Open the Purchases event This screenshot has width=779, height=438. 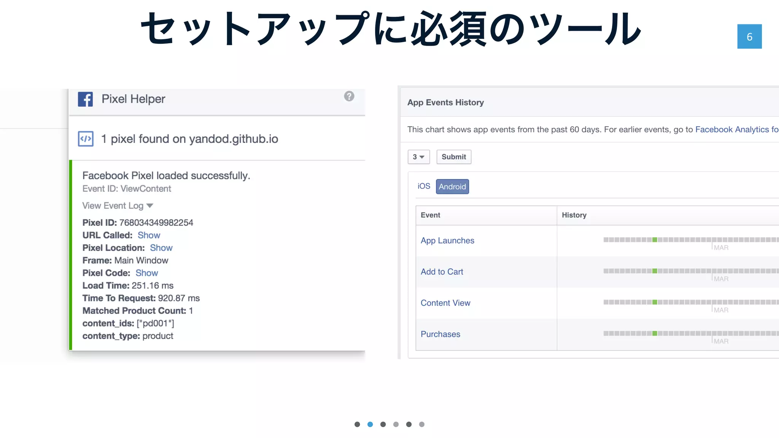440,334
